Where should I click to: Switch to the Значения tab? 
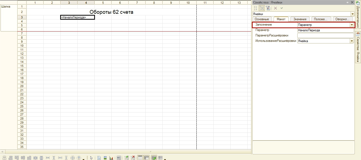pyautogui.click(x=300, y=19)
